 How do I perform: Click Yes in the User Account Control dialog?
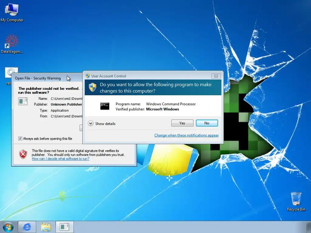(x=182, y=123)
